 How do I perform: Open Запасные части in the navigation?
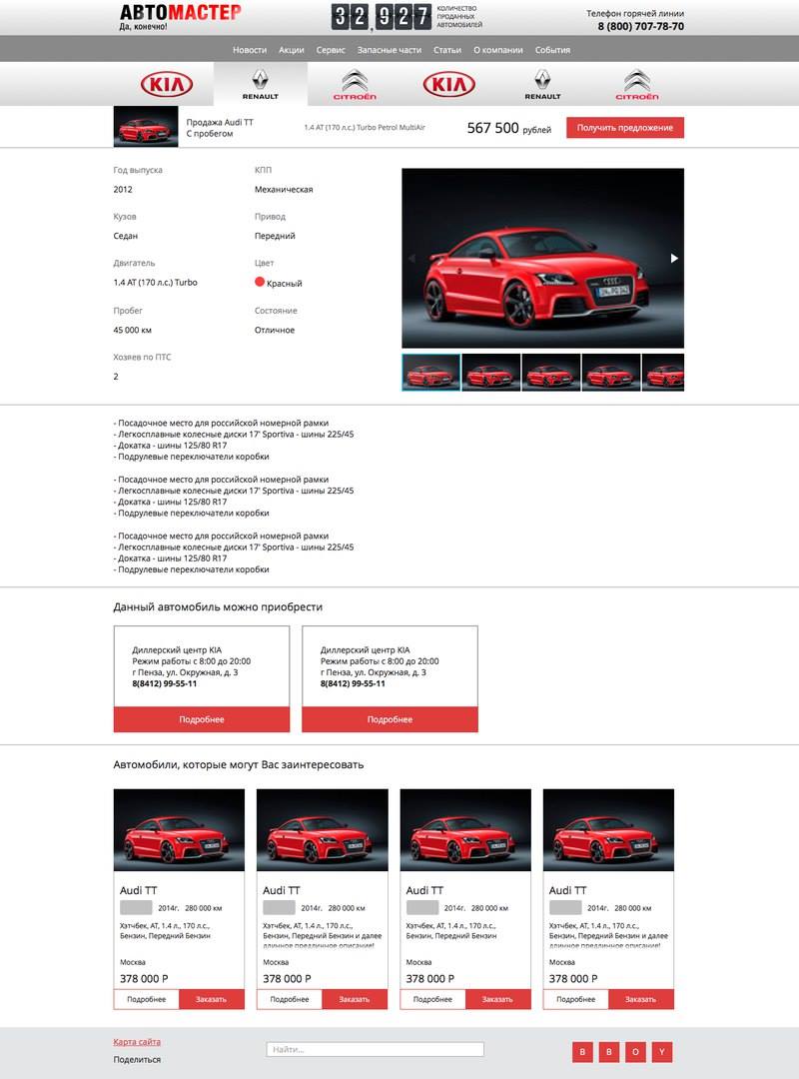click(389, 50)
